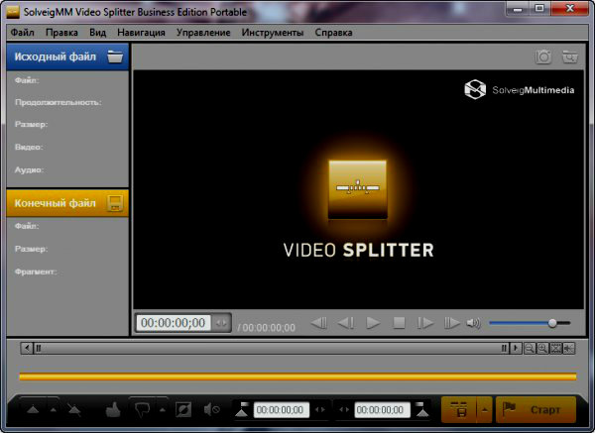This screenshot has height=433, width=595.
Task: Click the right arrow of the timeline scrollbar
Action: point(516,348)
